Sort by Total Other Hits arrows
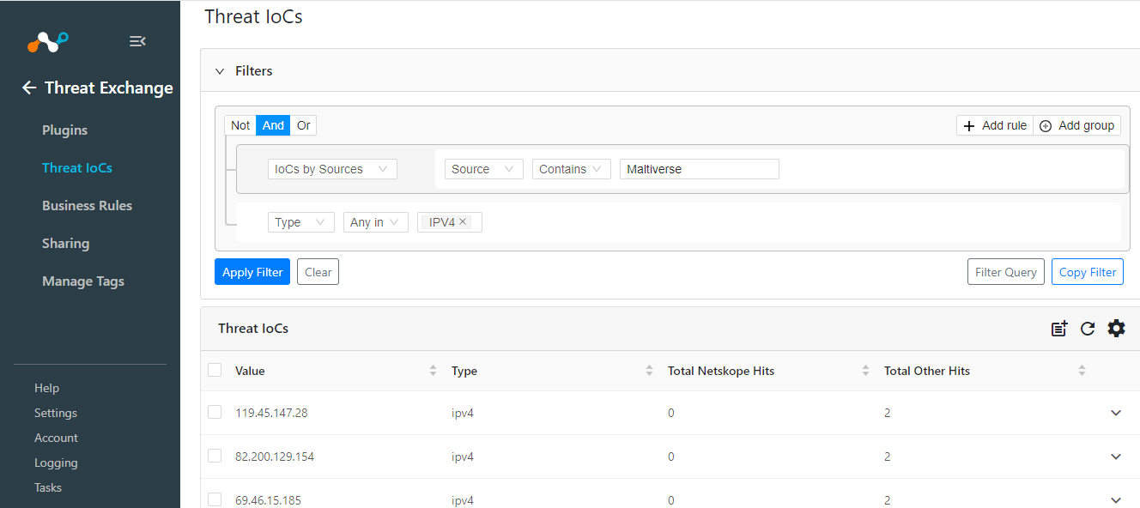Screen dimensions: 1140x508 (x=1082, y=371)
